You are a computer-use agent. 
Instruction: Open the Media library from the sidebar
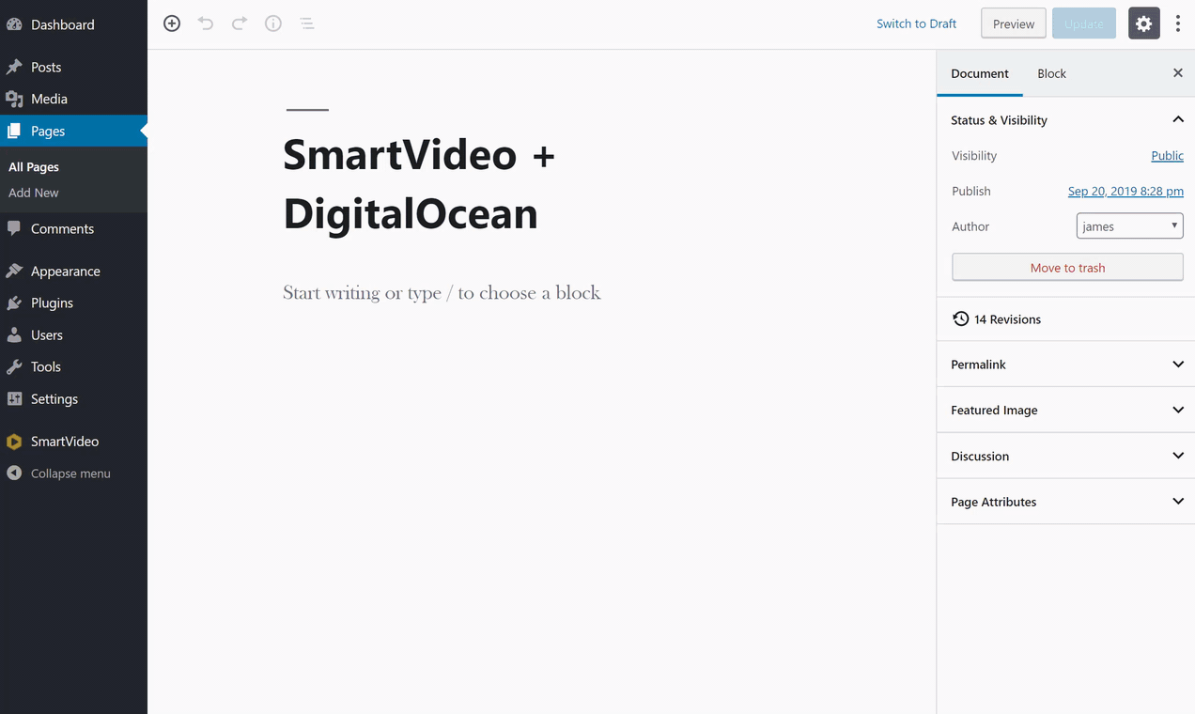point(50,99)
